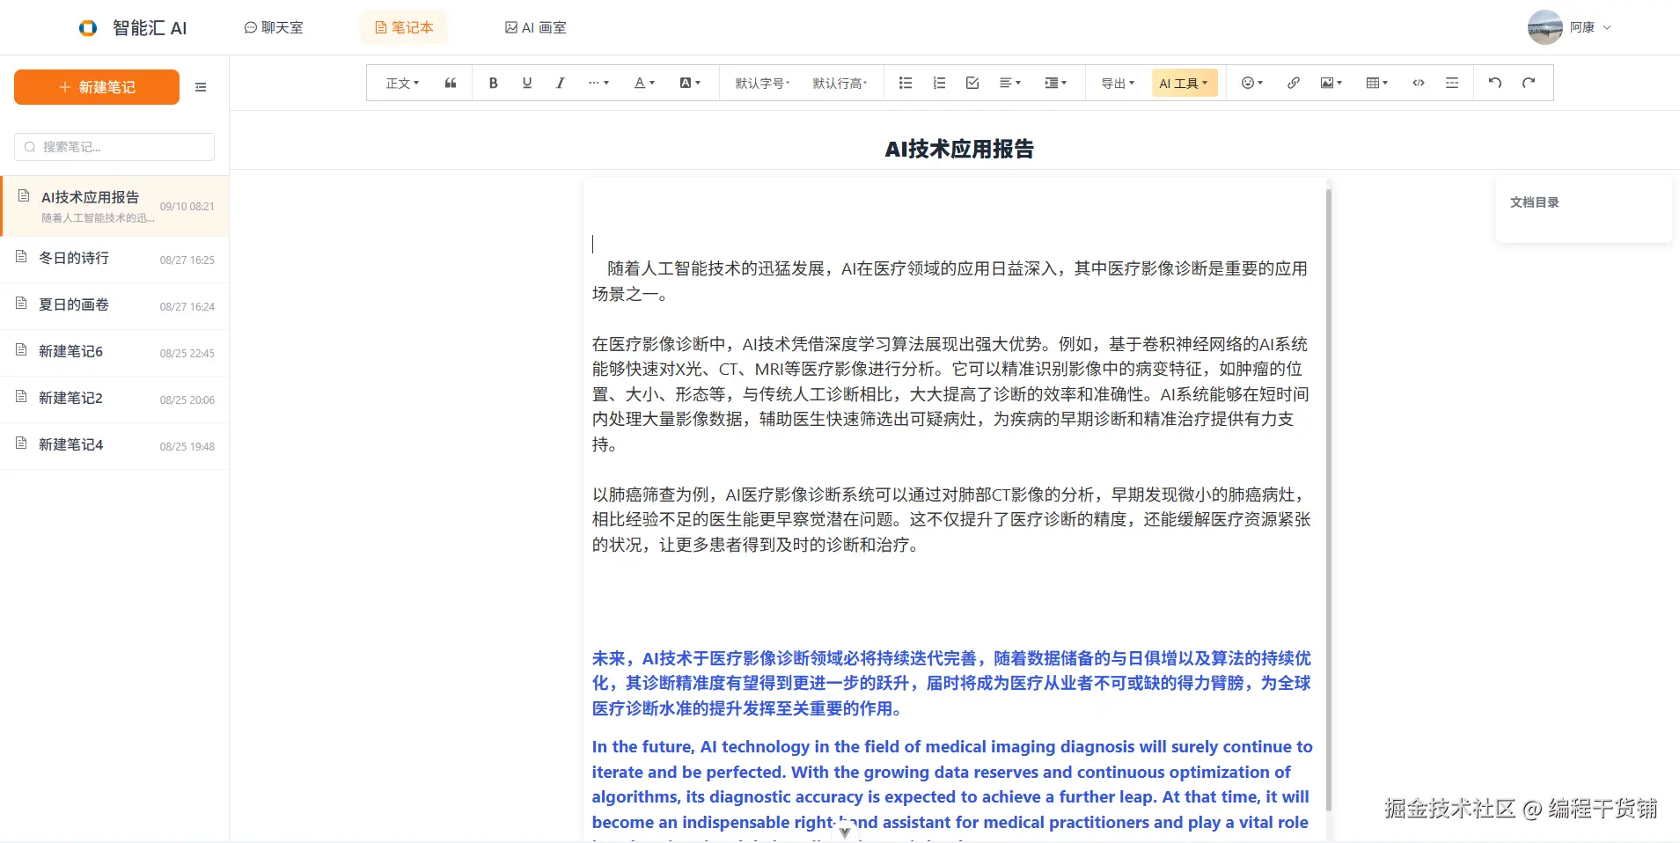Open the 文档目录 outline panel
Image resolution: width=1680 pixels, height=843 pixels.
(1535, 202)
